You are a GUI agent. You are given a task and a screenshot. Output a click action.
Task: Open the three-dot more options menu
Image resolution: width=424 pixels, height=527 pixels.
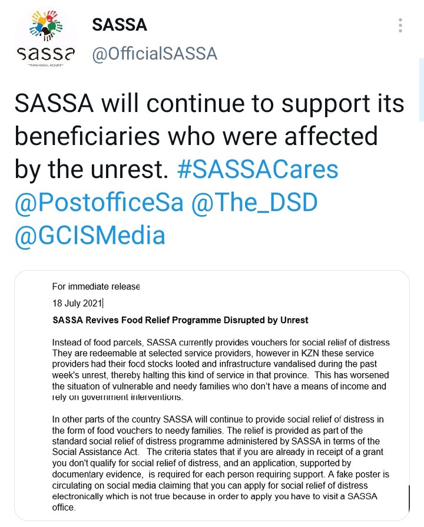click(400, 25)
